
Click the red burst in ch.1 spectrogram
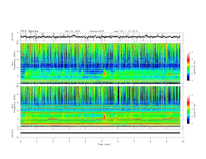point(104,73)
